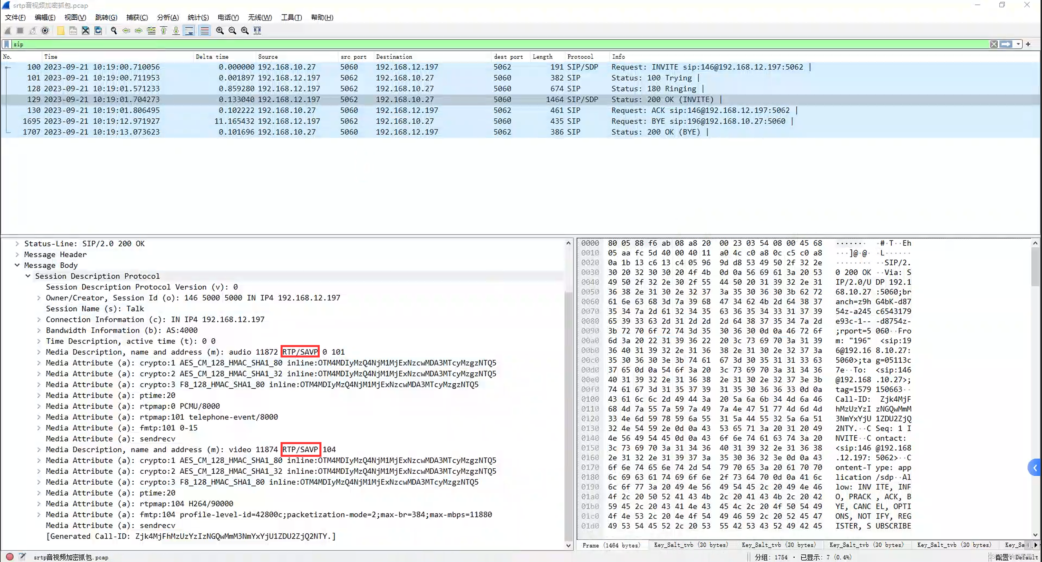
Task: Select packet 128 with 180 Ringing status
Action: (x=520, y=89)
